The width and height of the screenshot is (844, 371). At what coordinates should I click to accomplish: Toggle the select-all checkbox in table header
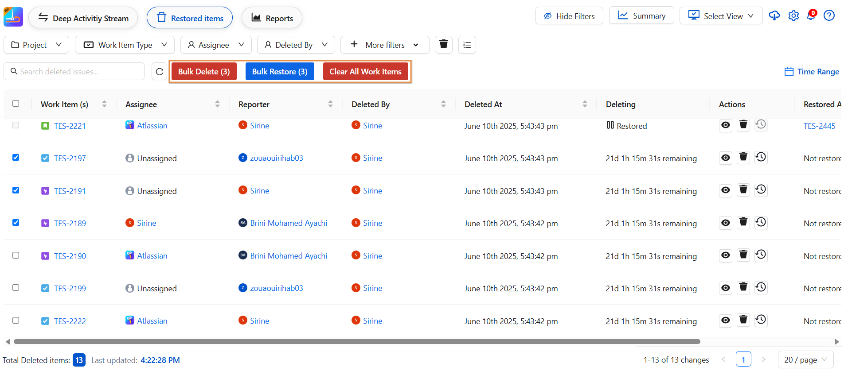[x=16, y=104]
